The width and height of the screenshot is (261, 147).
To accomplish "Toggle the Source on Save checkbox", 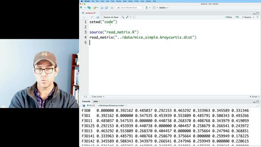I will click(x=102, y=17).
